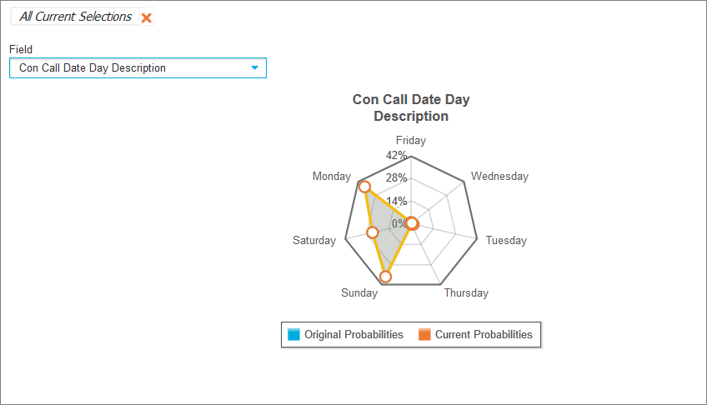Click the radar chart title text
This screenshot has height=405, width=707.
coord(411,107)
